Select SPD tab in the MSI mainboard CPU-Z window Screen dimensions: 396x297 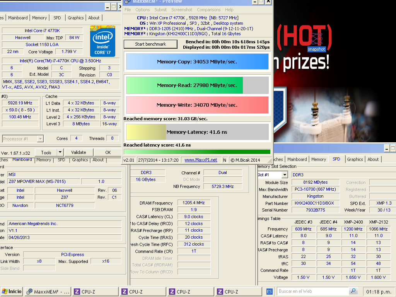point(61,160)
